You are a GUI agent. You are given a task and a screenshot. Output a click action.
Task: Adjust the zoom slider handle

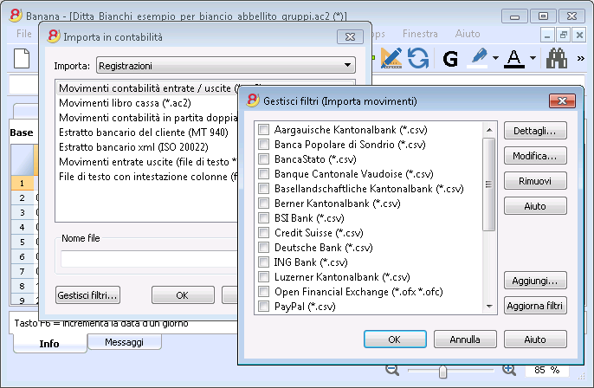[x=442, y=372]
